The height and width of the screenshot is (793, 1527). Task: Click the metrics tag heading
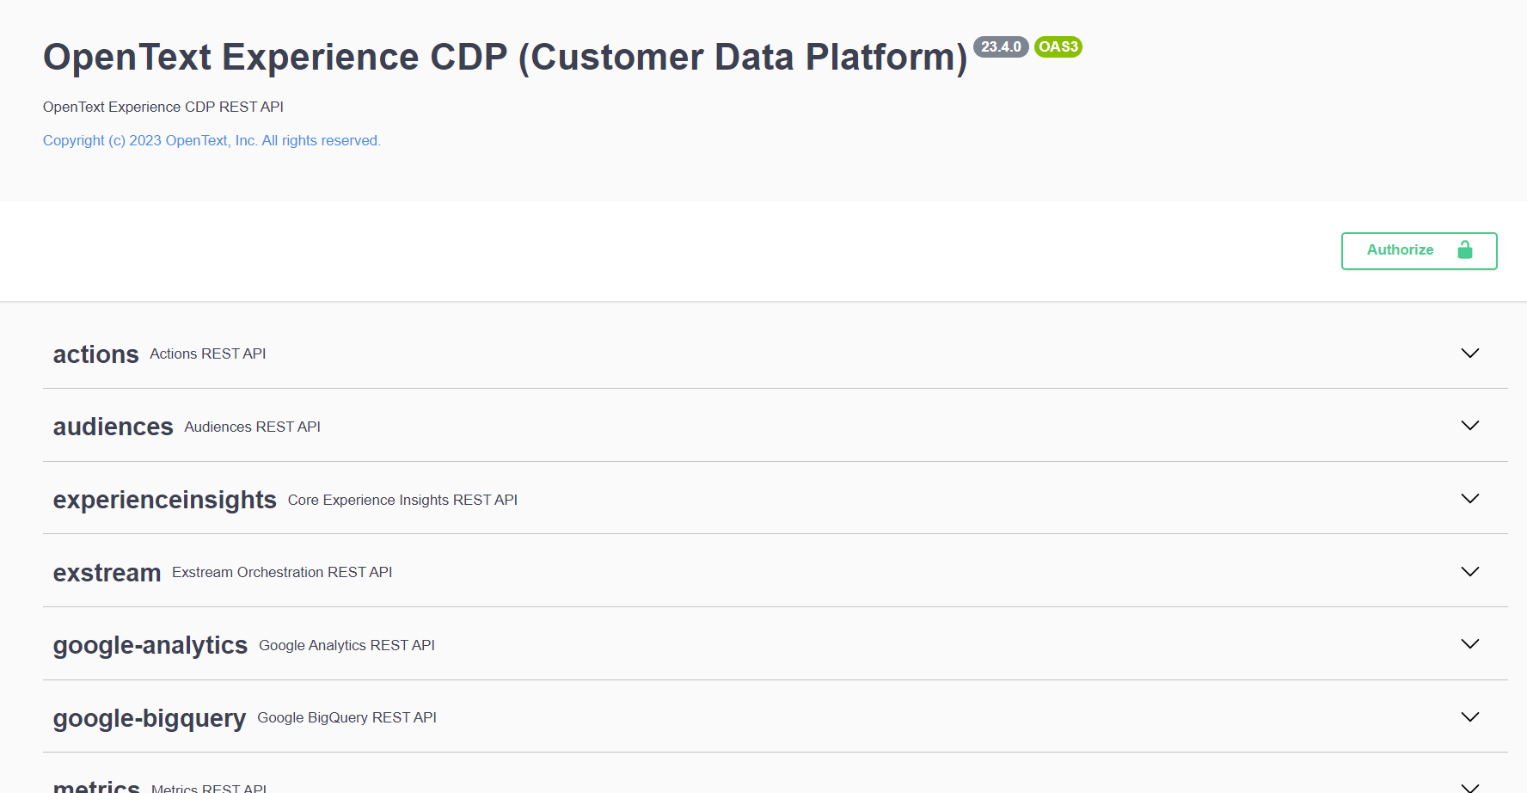96,786
